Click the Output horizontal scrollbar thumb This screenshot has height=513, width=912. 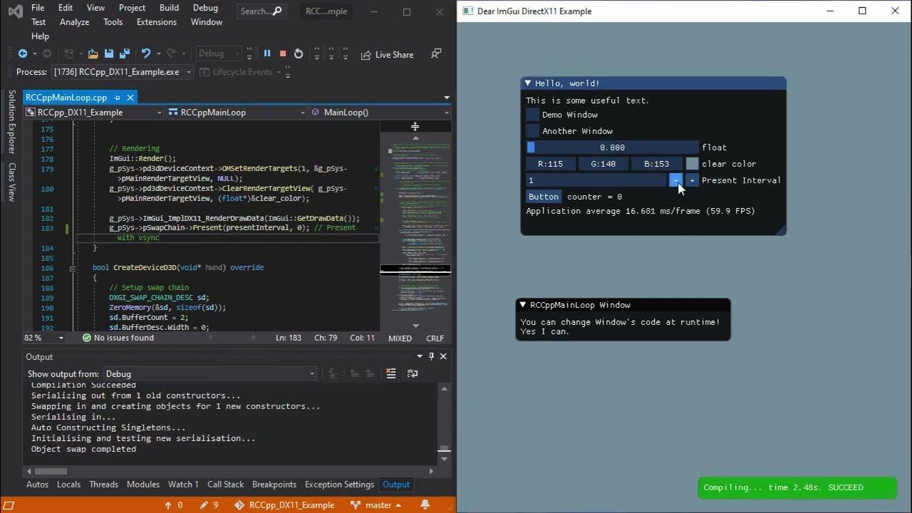(x=51, y=471)
